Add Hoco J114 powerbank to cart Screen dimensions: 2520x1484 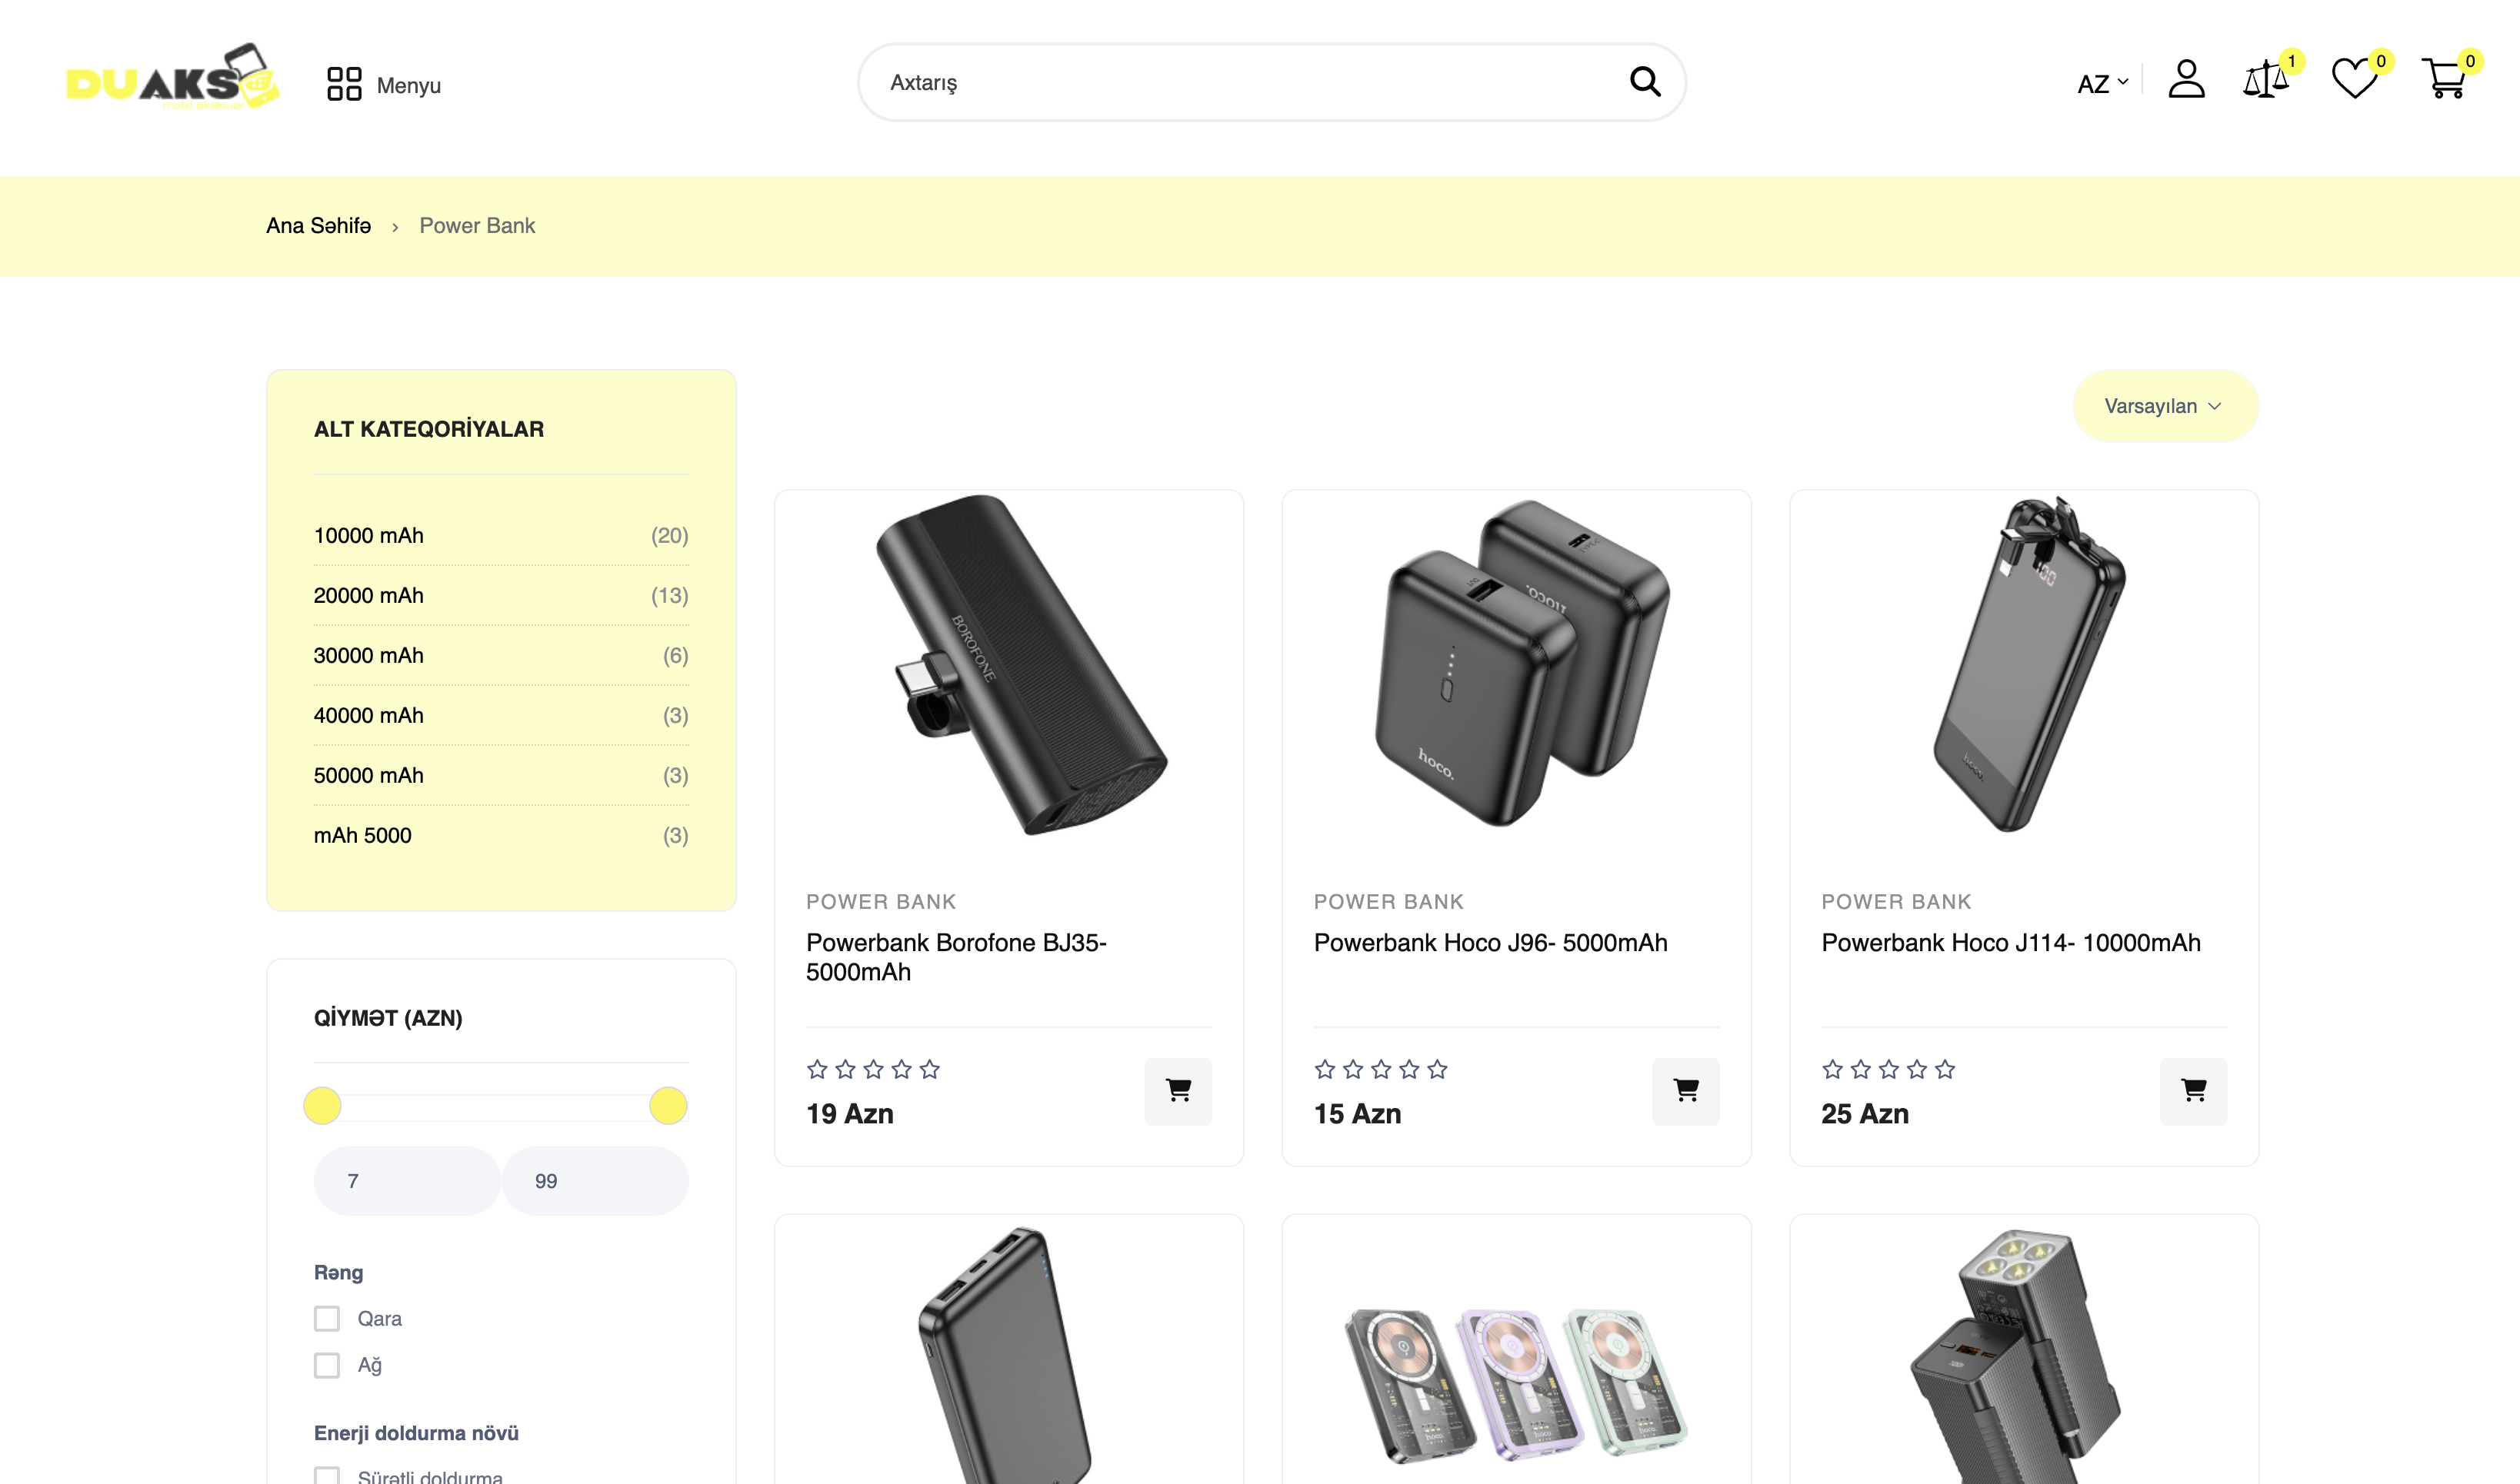(2193, 1091)
